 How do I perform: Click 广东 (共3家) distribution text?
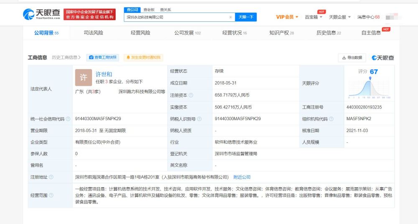(x=88, y=92)
